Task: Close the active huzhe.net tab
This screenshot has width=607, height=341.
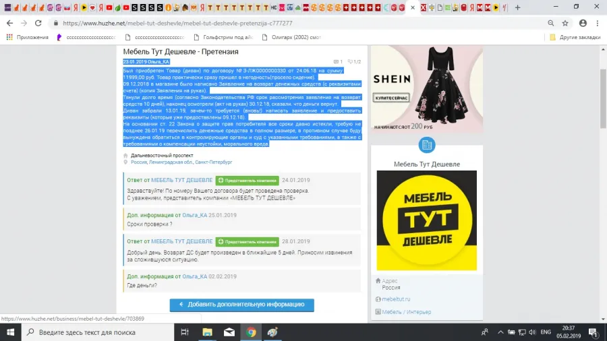Action: [x=413, y=7]
